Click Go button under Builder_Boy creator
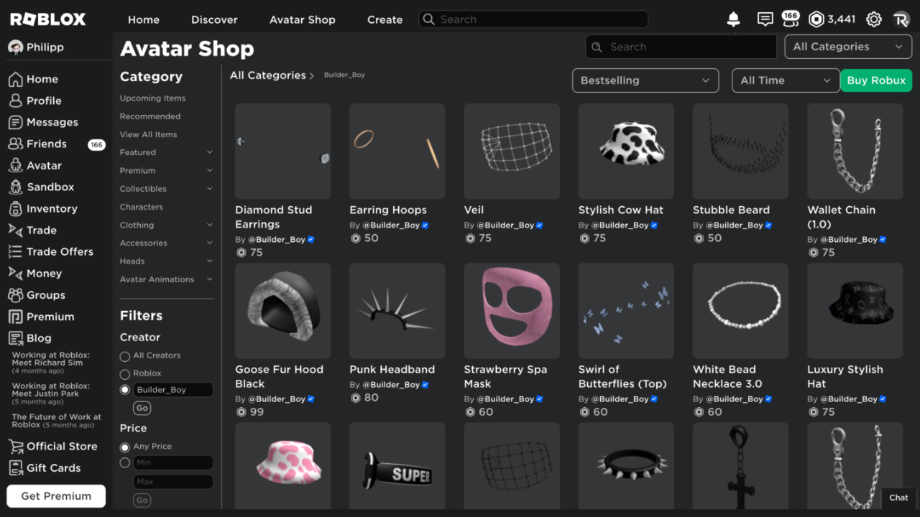Viewport: 920px width, 517px height. coord(142,408)
